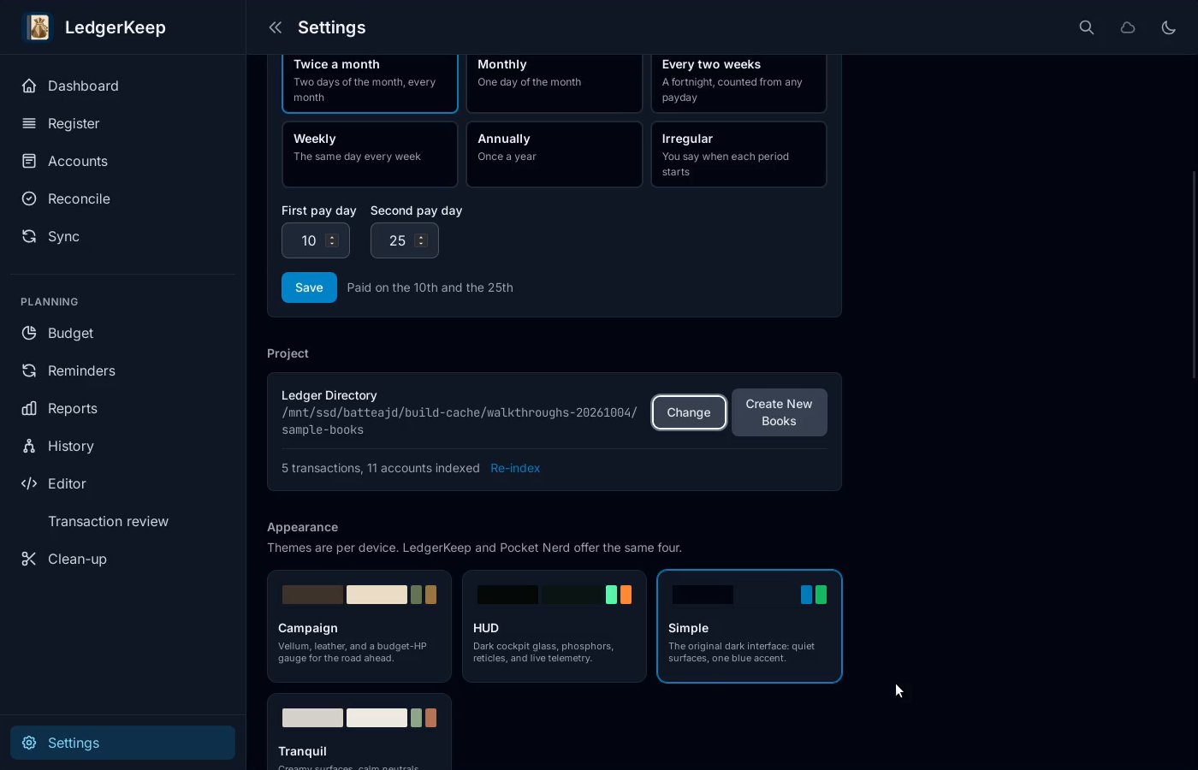Open the Budget section

[x=122, y=333]
